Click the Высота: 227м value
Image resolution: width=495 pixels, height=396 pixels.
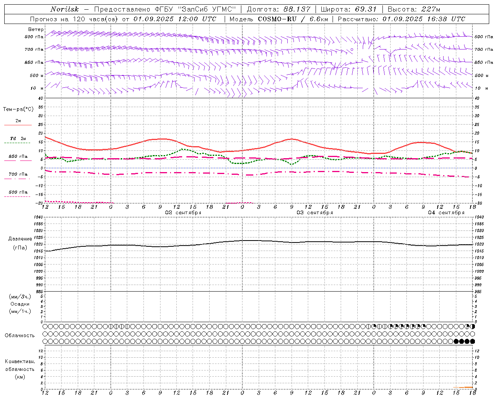coord(414,9)
